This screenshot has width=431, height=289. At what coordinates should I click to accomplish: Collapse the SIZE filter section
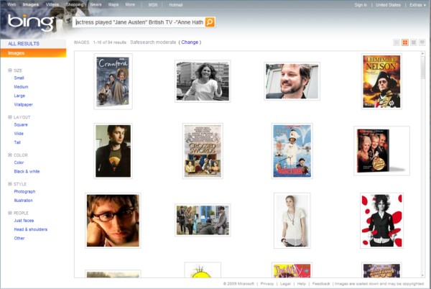pos(10,70)
